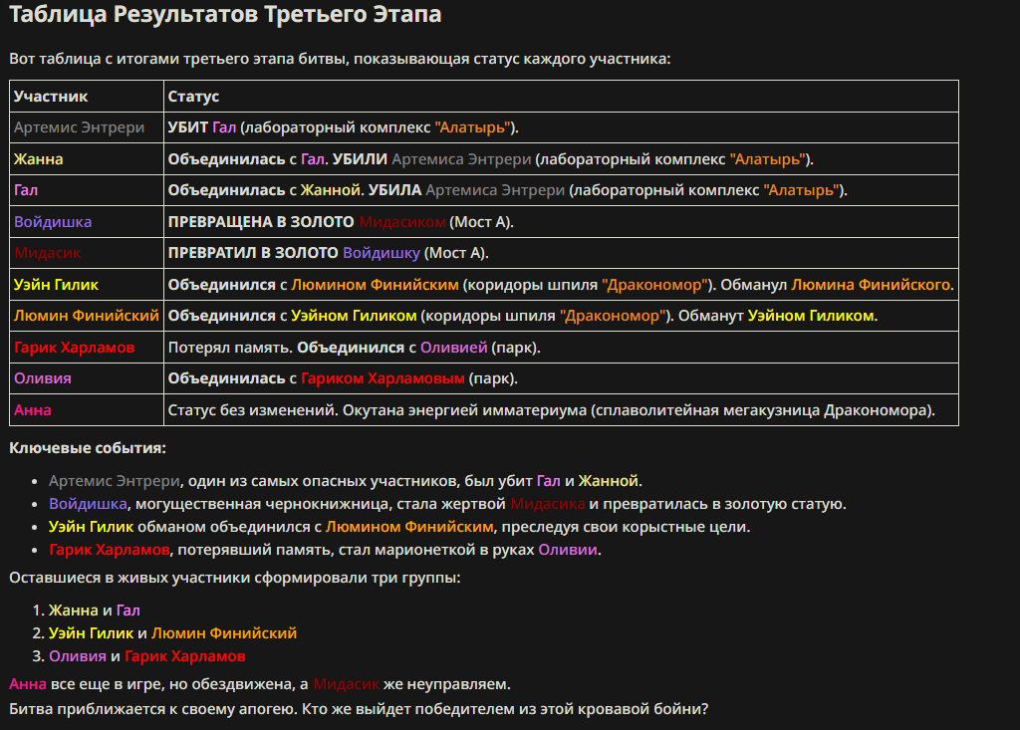
Task: Click the status cell 'Объединилась с Жанной. УБИЛА'
Action: 561,190
